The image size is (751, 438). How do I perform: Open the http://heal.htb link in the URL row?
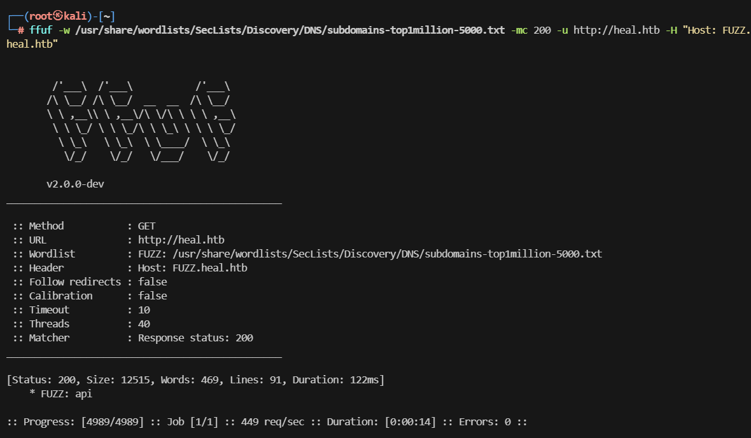click(x=181, y=240)
